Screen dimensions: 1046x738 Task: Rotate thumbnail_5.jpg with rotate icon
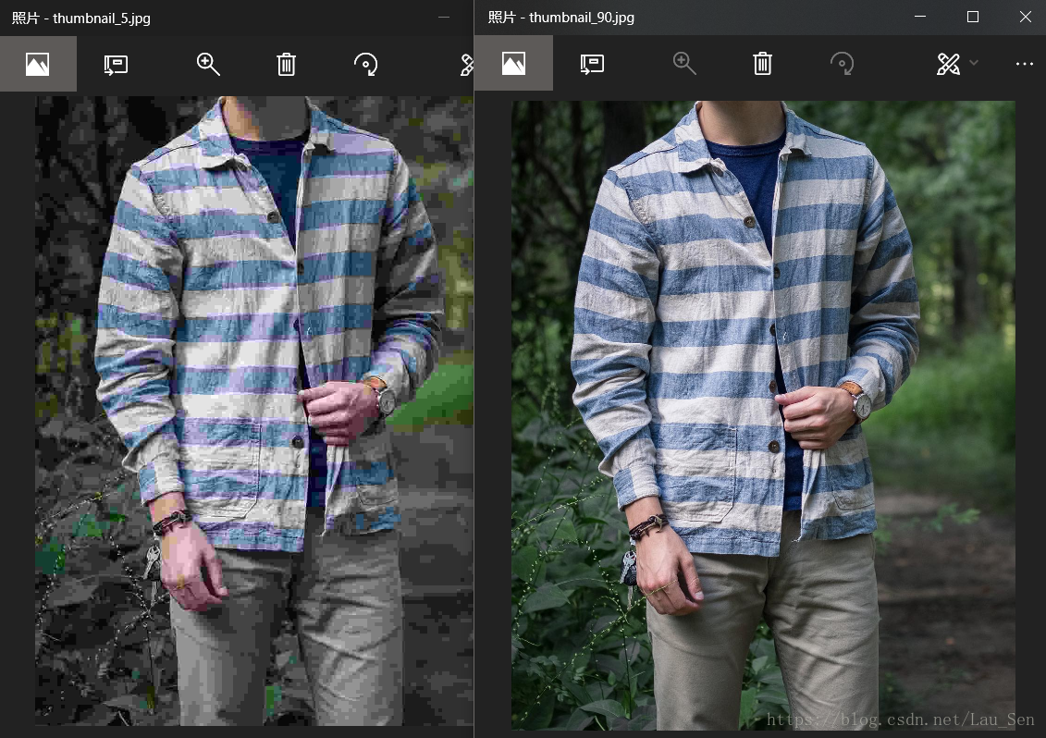click(x=365, y=65)
